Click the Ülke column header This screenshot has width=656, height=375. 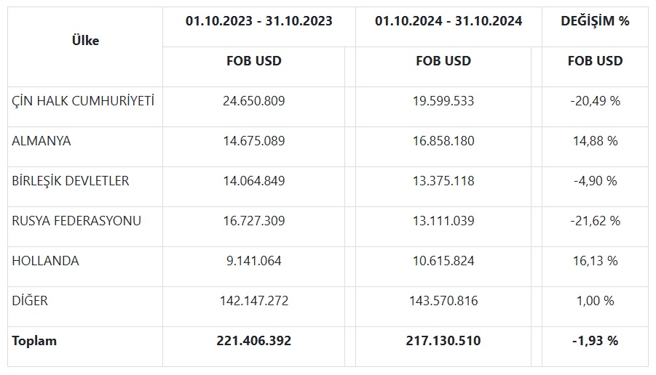(x=85, y=41)
